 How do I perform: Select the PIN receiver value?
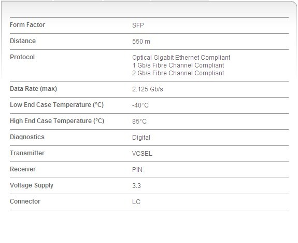coord(137,170)
